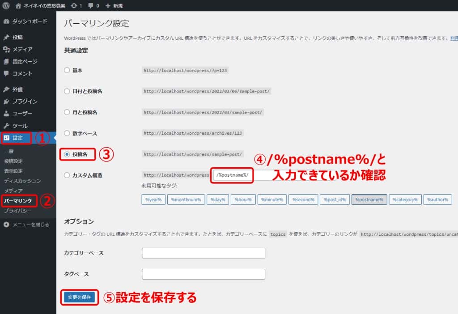Image resolution: width=458 pixels, height=314 pixels.
Task: Click the WordPress logo icon
Action: pyautogui.click(x=6, y=5)
